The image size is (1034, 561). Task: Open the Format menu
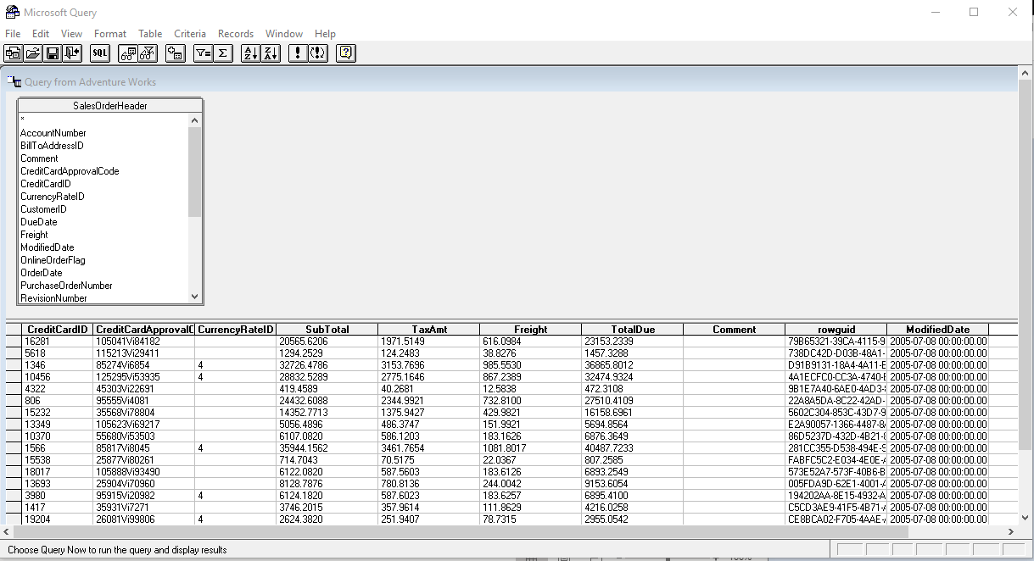[110, 34]
